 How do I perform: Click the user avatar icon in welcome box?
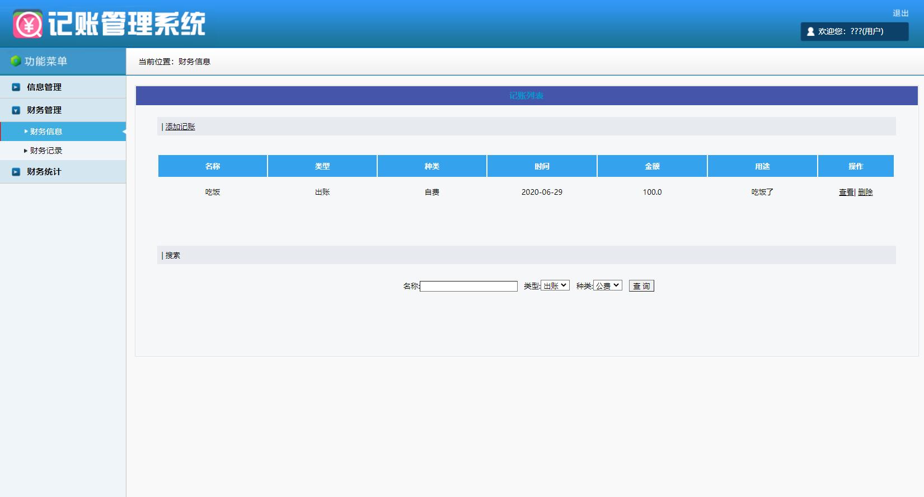(x=810, y=32)
